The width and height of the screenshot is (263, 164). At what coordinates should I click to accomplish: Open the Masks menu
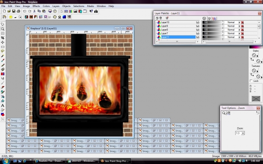(x=90, y=6)
